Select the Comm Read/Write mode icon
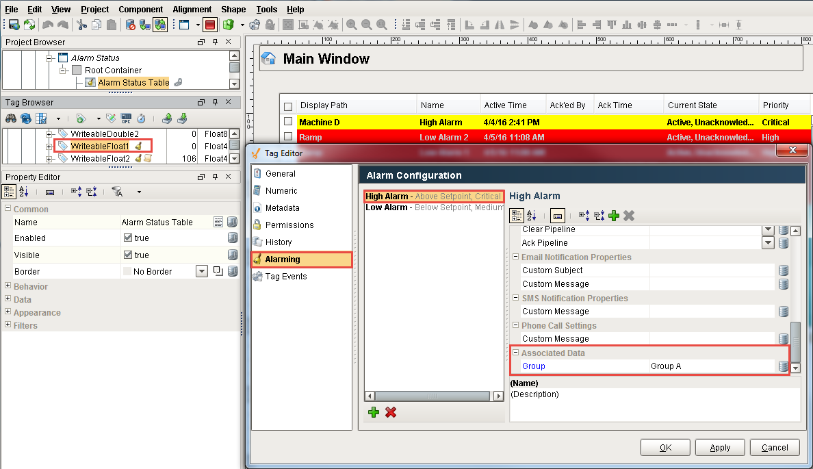Viewport: 813px width, 469px height. (x=160, y=25)
